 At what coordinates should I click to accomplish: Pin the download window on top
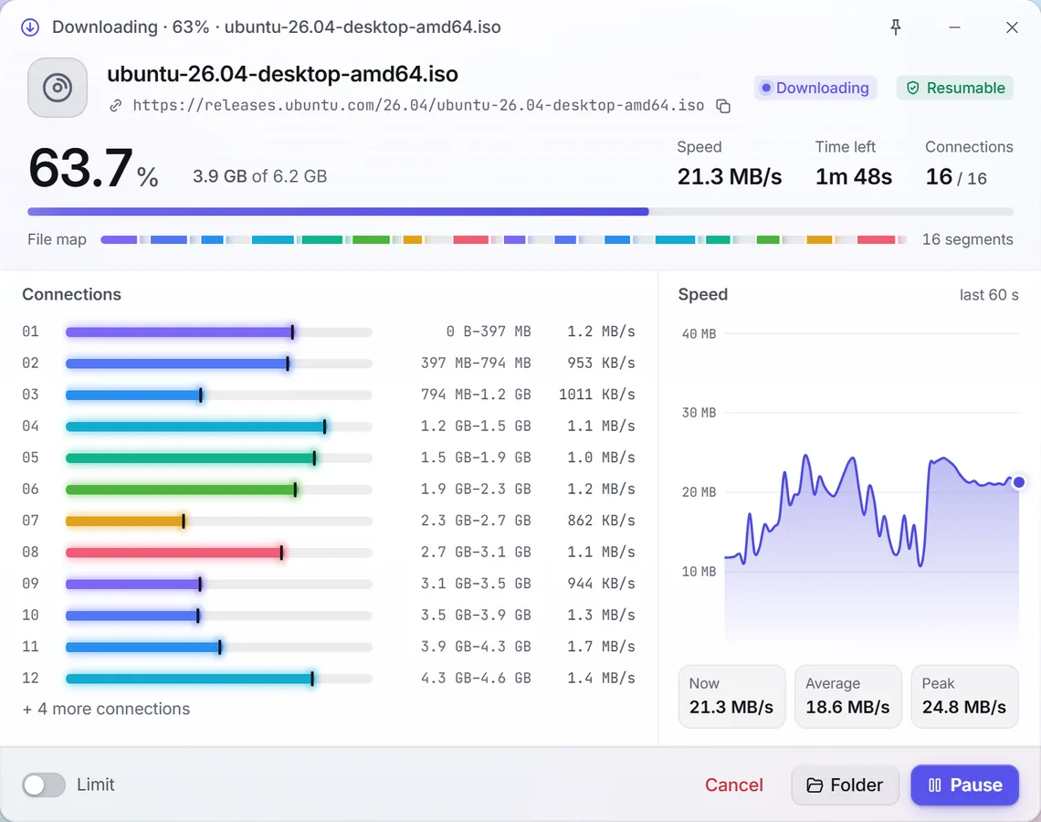tap(896, 27)
